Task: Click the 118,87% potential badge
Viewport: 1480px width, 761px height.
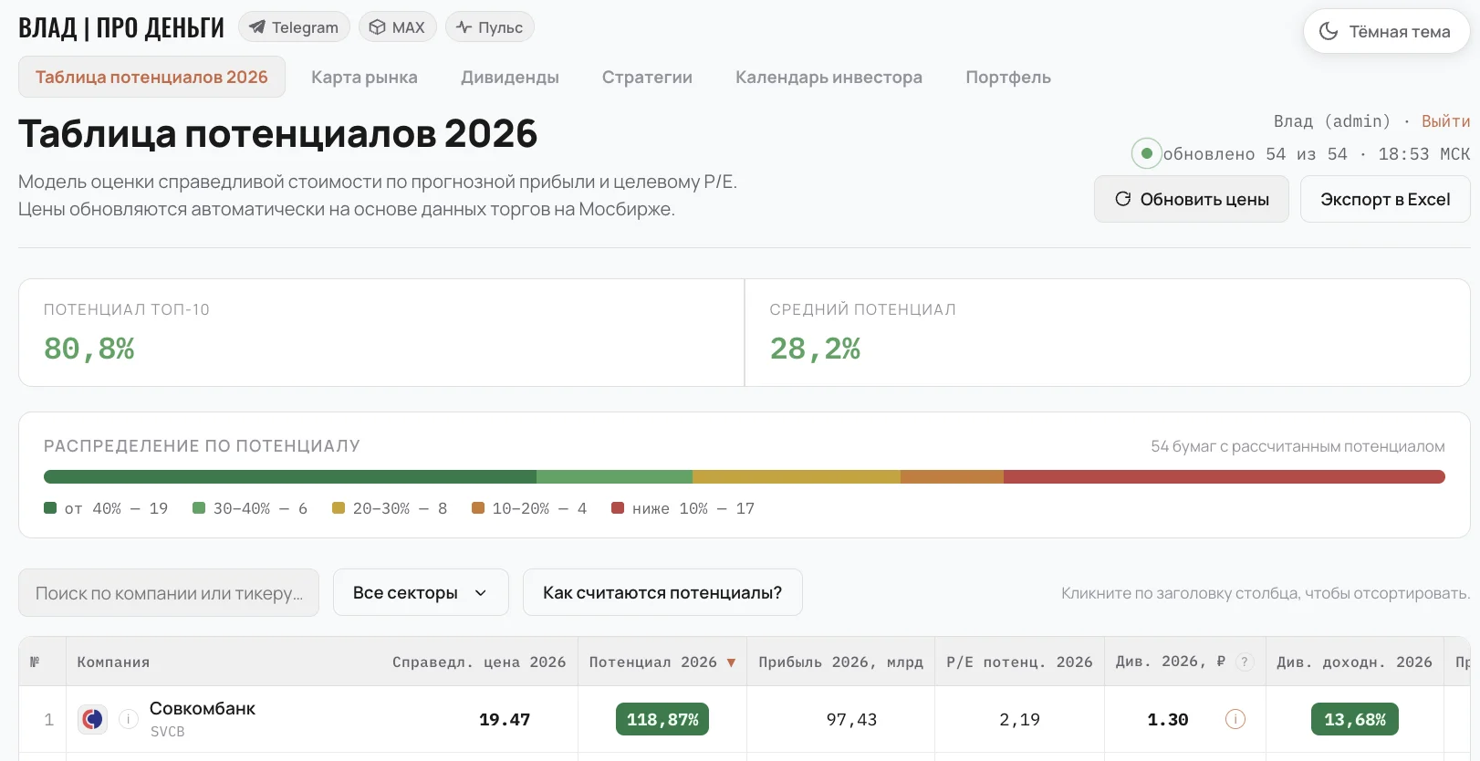Action: pyautogui.click(x=662, y=719)
